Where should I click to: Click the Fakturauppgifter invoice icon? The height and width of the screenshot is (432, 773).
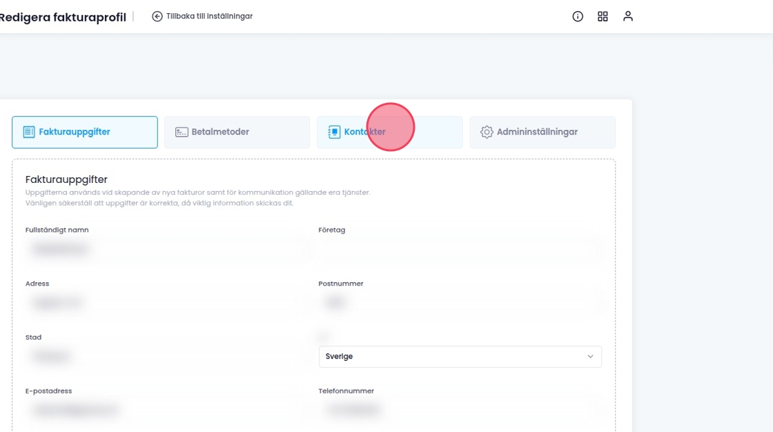pyautogui.click(x=29, y=132)
